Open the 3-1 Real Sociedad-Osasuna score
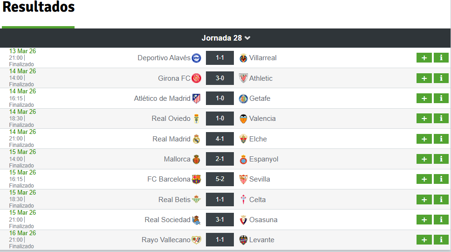The height and width of the screenshot is (252, 451). coord(220,220)
